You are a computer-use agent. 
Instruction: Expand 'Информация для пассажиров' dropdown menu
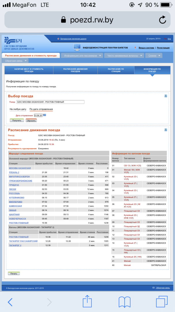point(82,56)
